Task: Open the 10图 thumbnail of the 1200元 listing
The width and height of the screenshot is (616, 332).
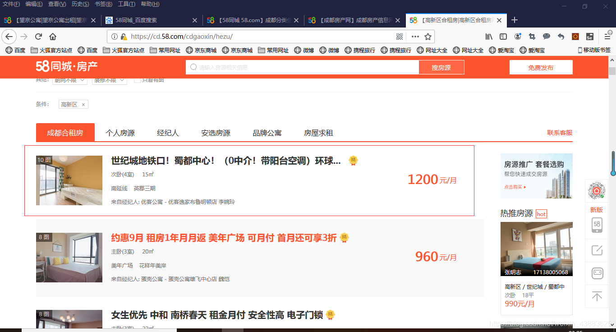Action: click(69, 180)
